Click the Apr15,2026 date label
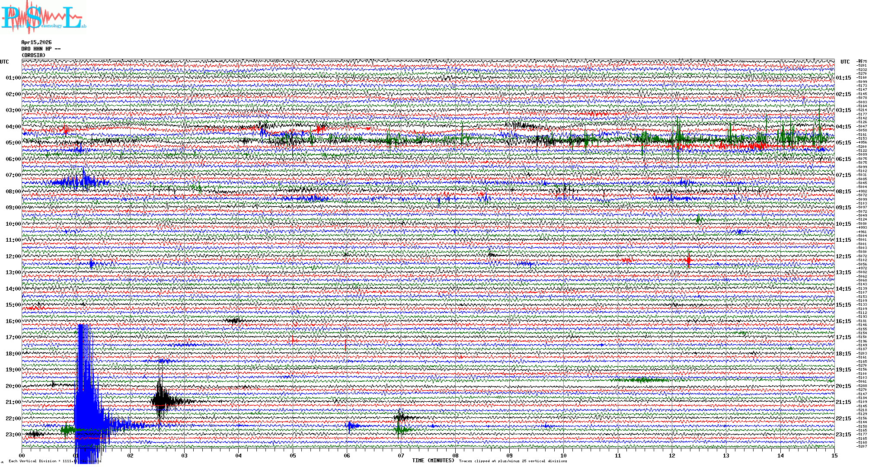Screen dimensions: 869x467 pos(36,42)
